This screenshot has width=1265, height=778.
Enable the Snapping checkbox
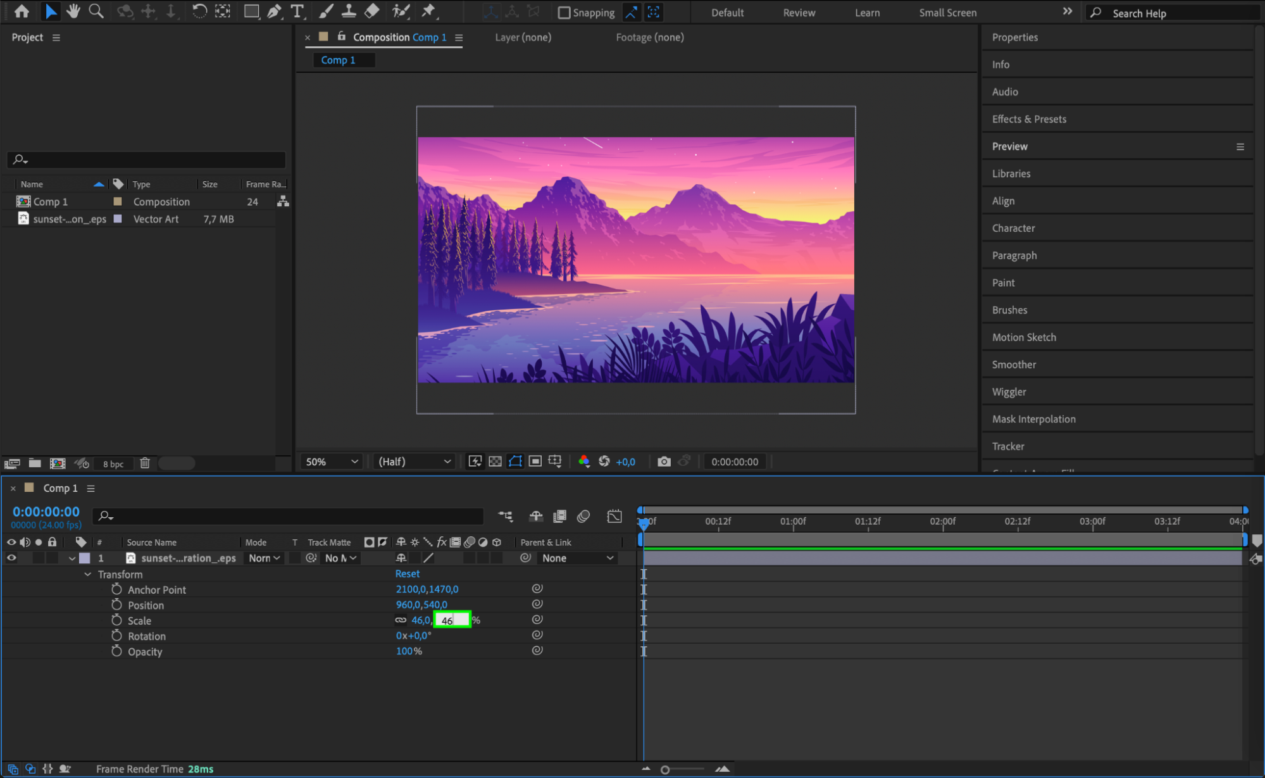coord(564,13)
